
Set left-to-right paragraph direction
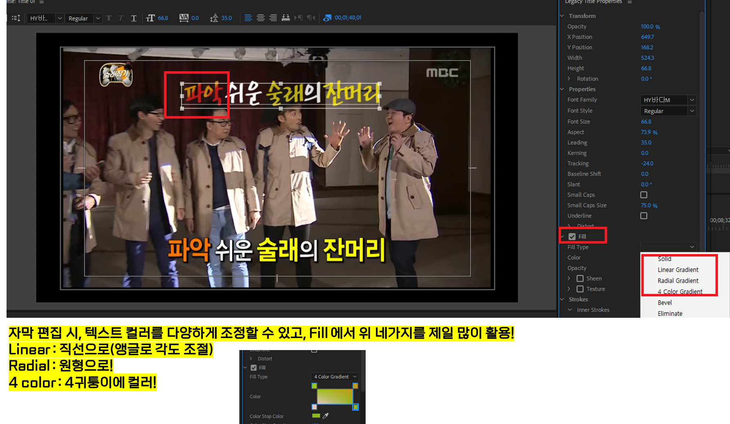coord(299,18)
